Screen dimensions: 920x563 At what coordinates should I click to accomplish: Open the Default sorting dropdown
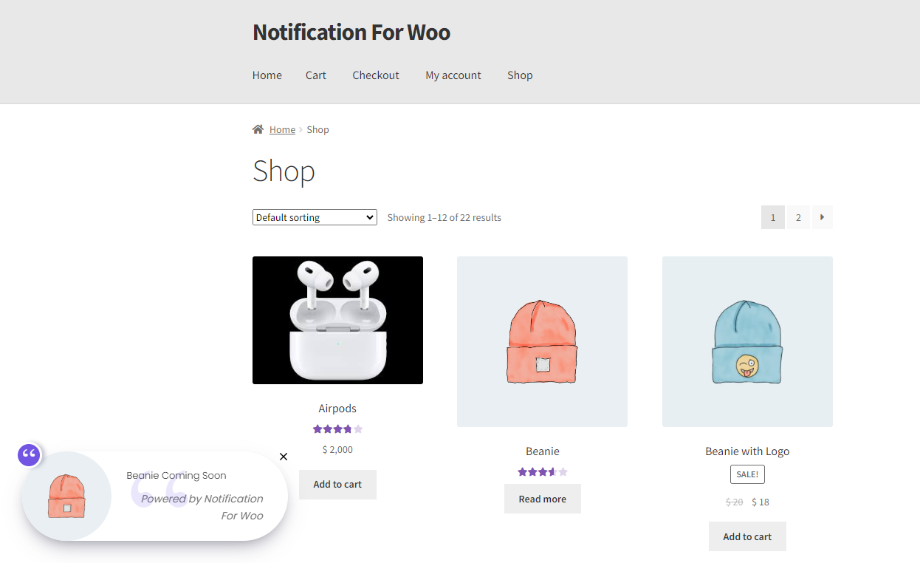(x=315, y=217)
